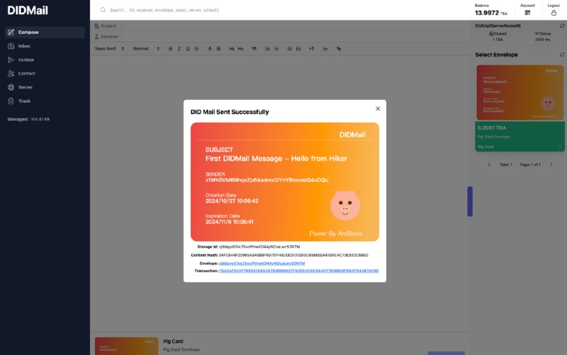The height and width of the screenshot is (355, 567).
Task: Open the Outbox folder
Action: 45,60
